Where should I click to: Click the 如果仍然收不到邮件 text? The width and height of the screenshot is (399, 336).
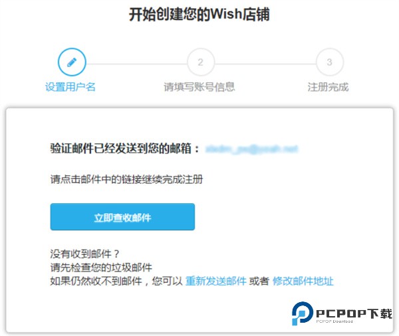coord(96,281)
